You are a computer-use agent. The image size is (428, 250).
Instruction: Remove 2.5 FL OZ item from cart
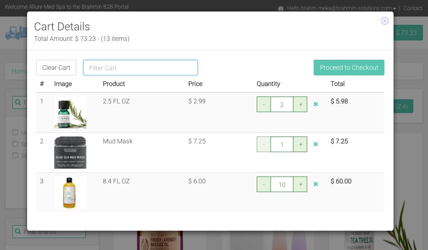(315, 104)
